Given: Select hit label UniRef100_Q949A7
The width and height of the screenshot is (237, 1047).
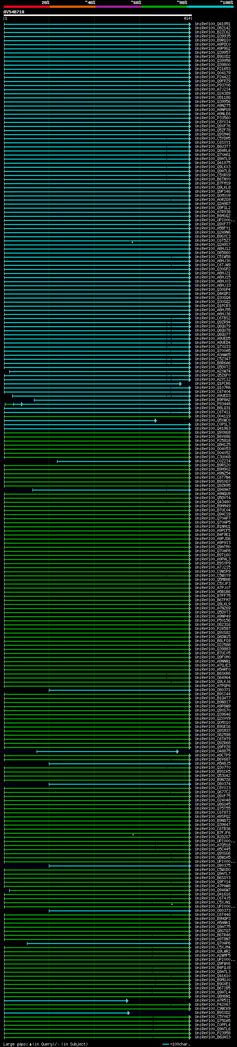Looking at the screenshot, I should click(x=213, y=490).
